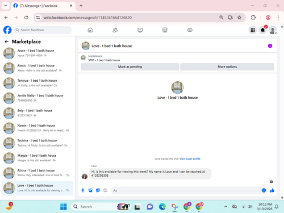Record a voice clip with microphone icon
The width and height of the screenshot is (284, 213).
[83, 190]
